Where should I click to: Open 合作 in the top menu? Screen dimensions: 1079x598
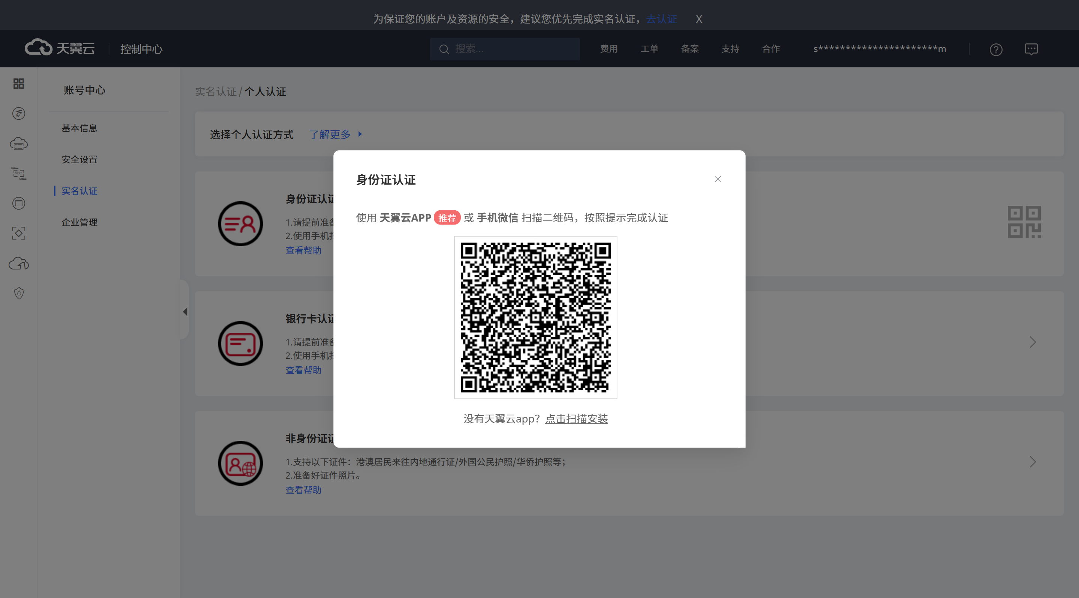(x=771, y=49)
